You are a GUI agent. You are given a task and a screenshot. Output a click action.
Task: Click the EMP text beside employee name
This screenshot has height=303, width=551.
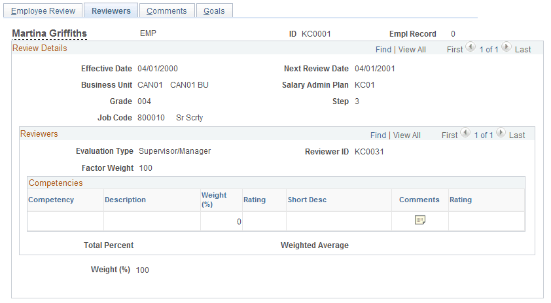pos(148,33)
